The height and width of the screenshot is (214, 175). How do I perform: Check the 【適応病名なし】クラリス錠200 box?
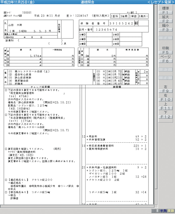coord(6,180)
